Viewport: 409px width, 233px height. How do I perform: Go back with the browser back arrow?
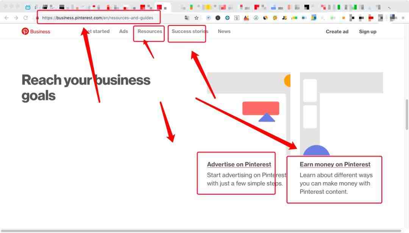pyautogui.click(x=6, y=18)
